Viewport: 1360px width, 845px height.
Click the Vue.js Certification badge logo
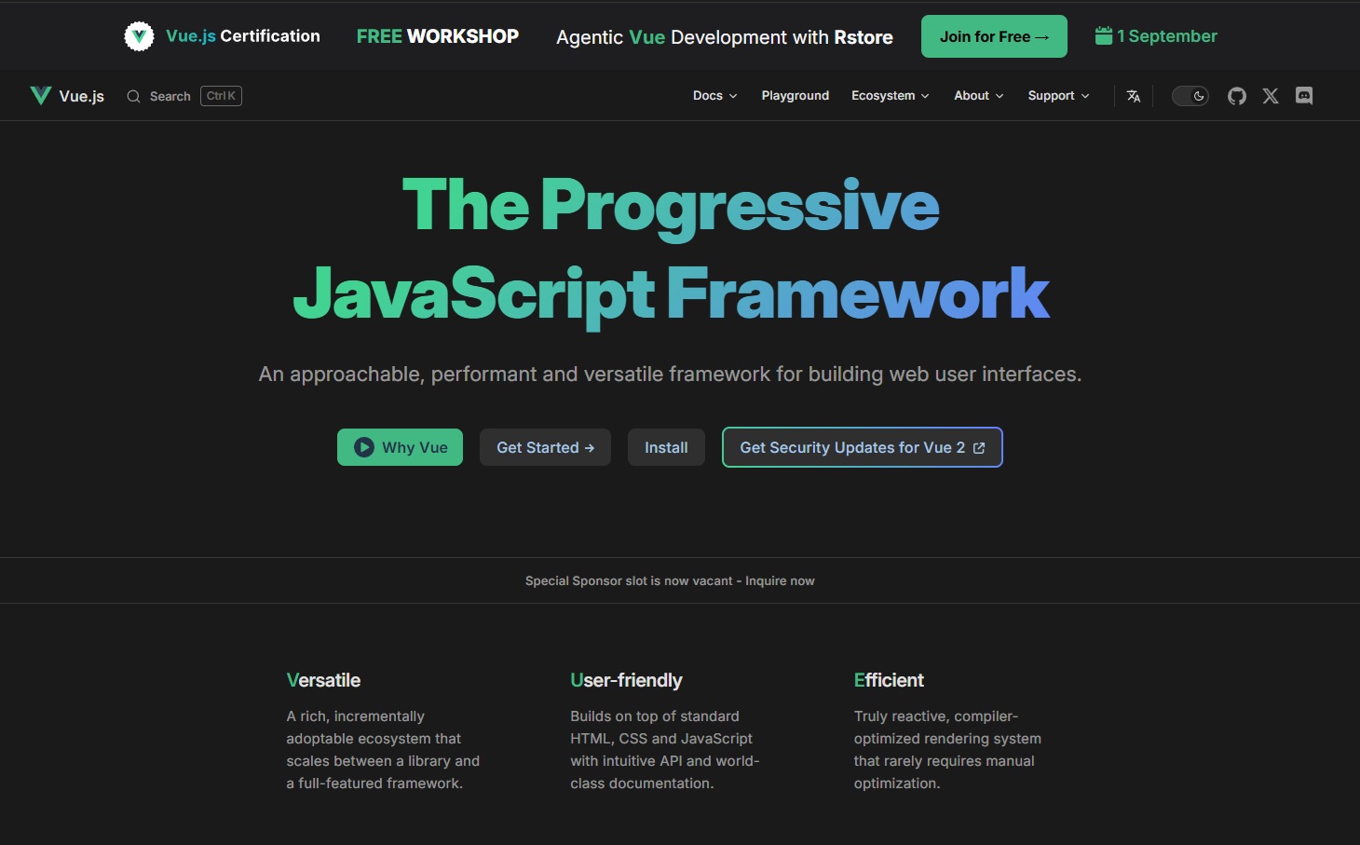(x=139, y=36)
